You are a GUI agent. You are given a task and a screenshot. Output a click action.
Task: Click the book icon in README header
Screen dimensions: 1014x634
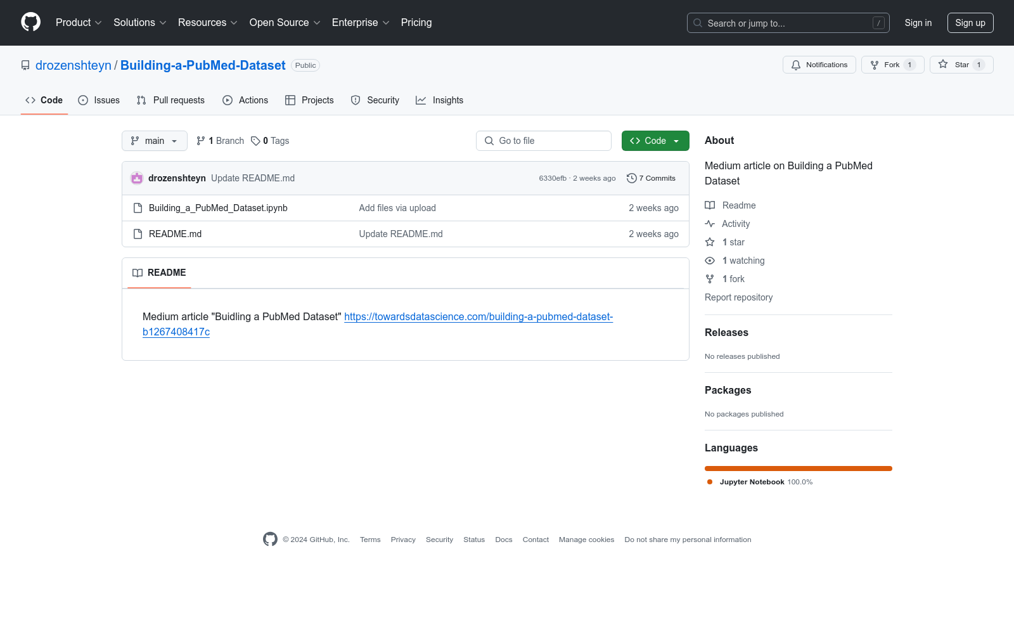click(x=138, y=273)
